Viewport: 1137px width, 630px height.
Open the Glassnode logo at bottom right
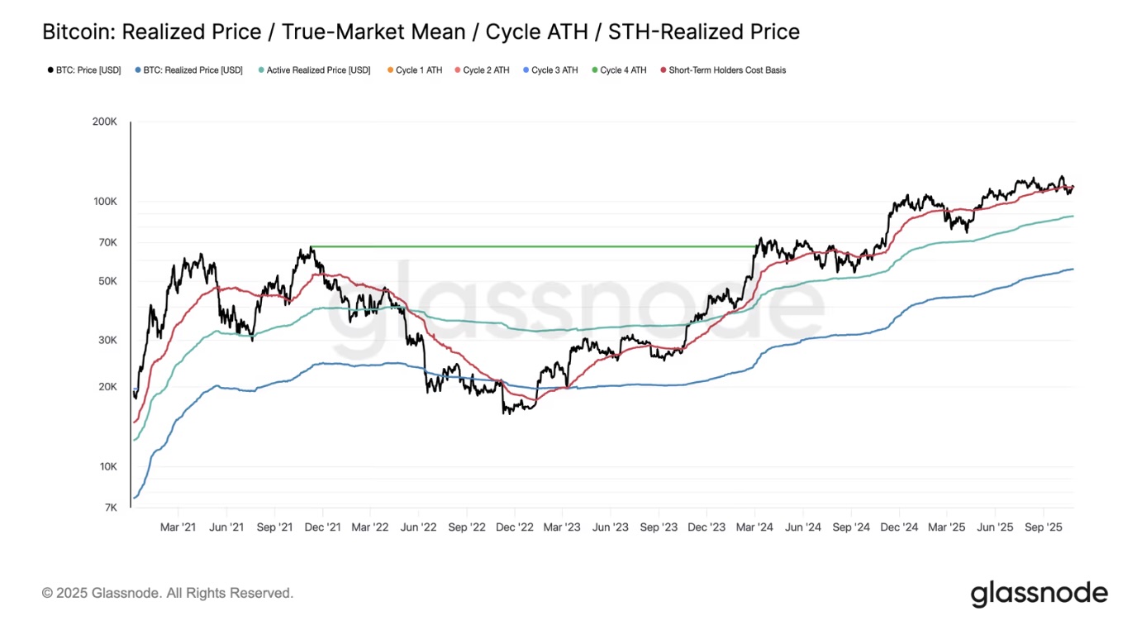pyautogui.click(x=1039, y=594)
